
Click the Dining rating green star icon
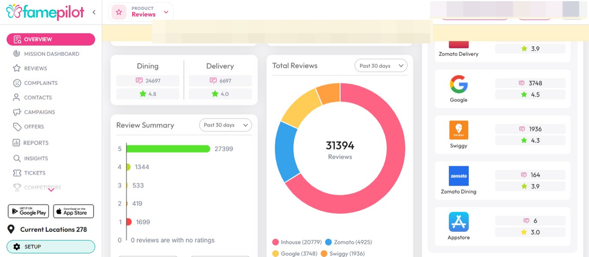pos(143,94)
